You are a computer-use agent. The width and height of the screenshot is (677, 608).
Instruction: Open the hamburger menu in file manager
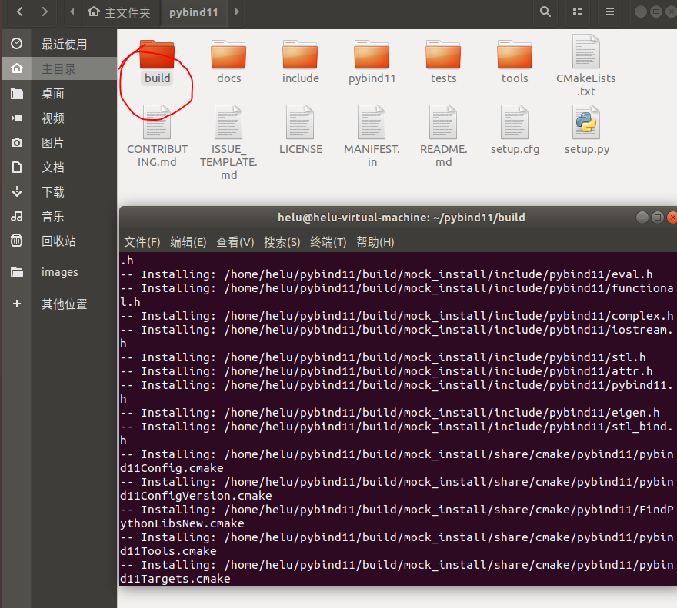pos(609,12)
